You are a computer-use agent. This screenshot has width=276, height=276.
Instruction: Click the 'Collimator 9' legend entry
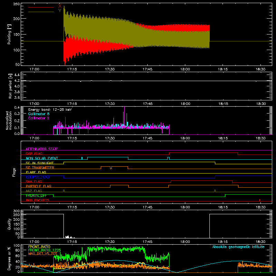(x=39, y=118)
